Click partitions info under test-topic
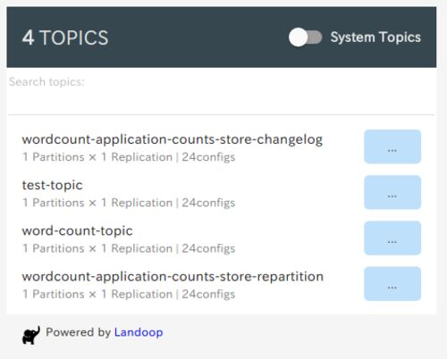 (x=129, y=203)
